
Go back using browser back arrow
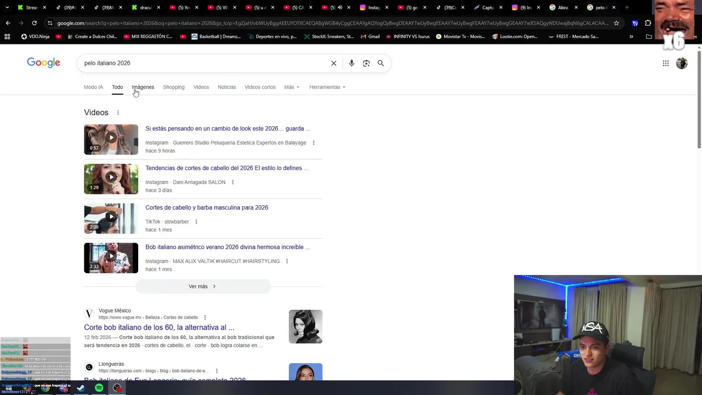click(8, 23)
